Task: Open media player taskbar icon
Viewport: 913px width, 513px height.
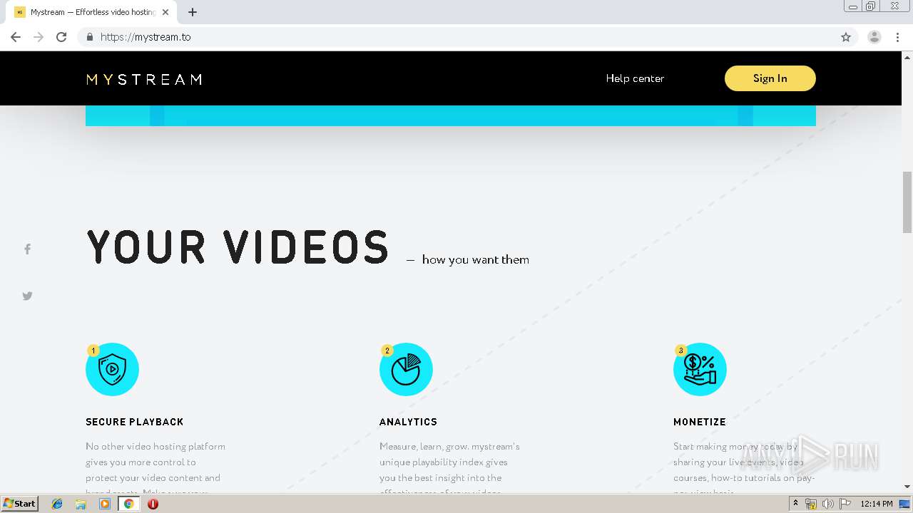Action: 105,504
